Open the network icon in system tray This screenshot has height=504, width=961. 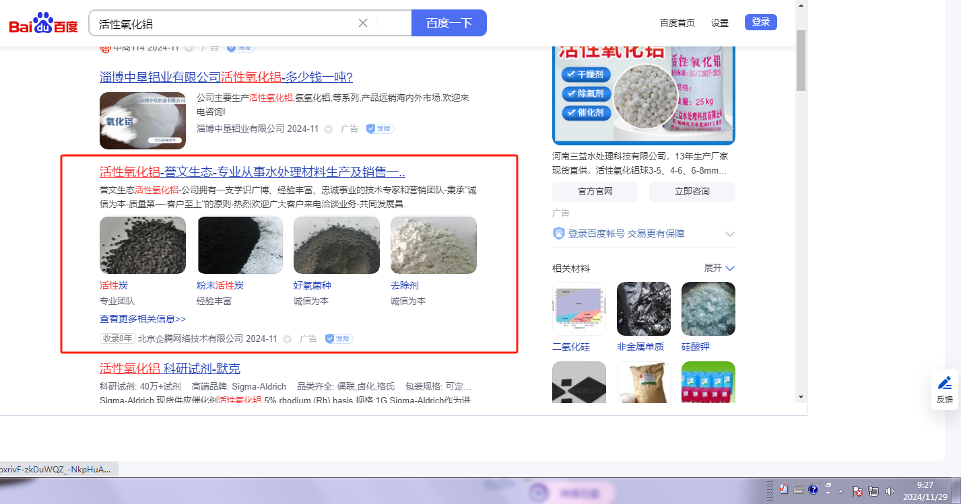[873, 491]
